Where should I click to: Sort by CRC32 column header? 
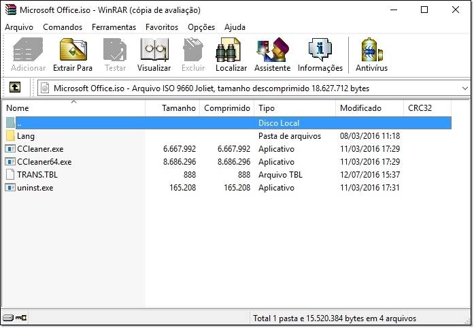[428, 108]
